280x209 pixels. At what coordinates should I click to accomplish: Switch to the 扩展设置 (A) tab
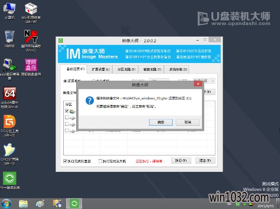(x=99, y=69)
